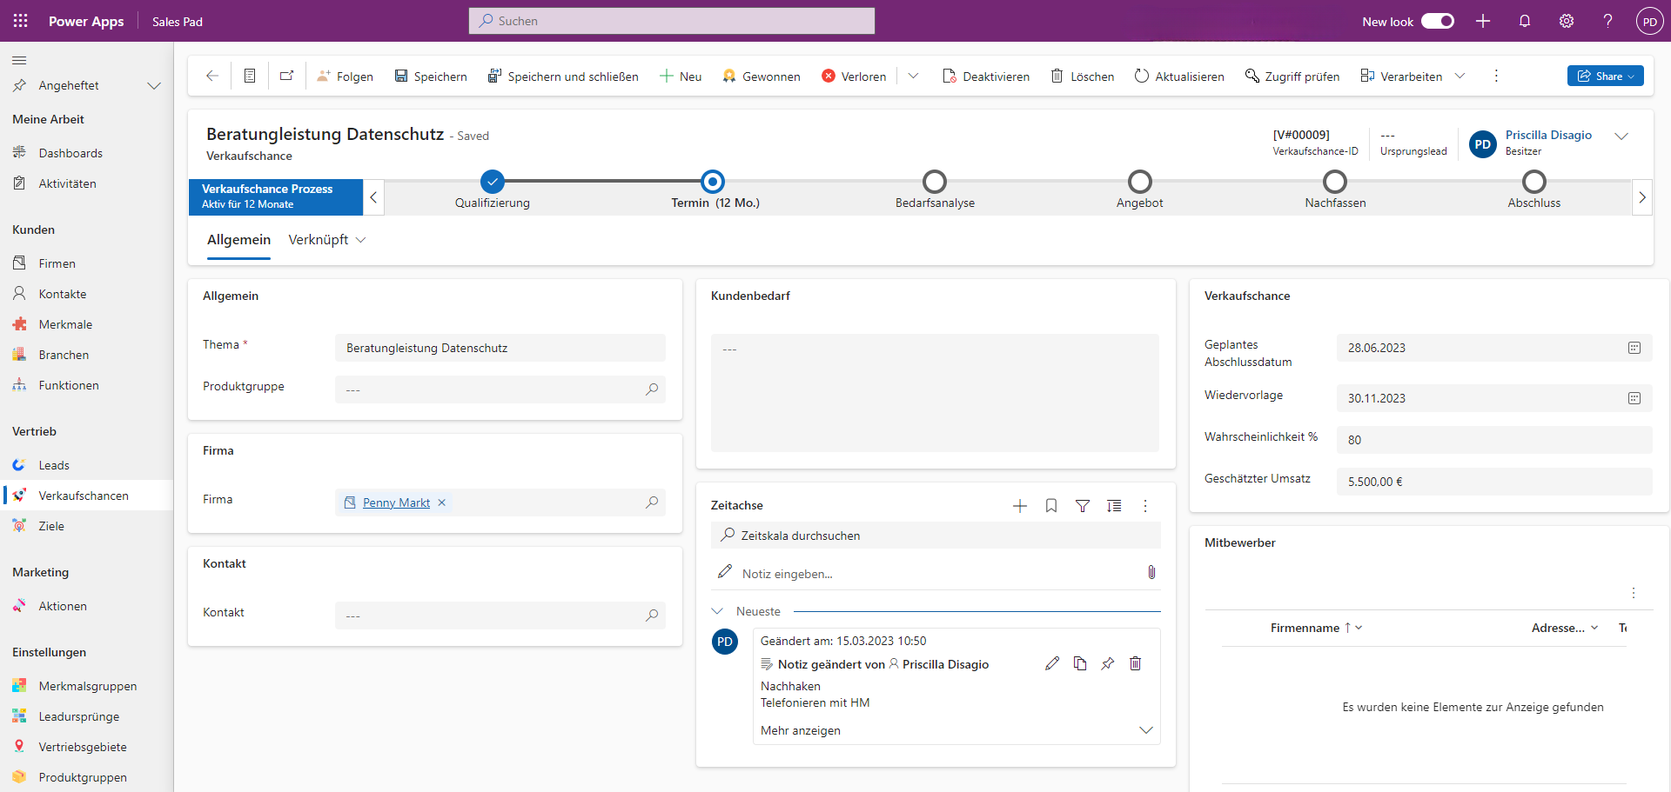Image resolution: width=1671 pixels, height=792 pixels.
Task: Collapse the process bar with the left chevron
Action: (373, 197)
